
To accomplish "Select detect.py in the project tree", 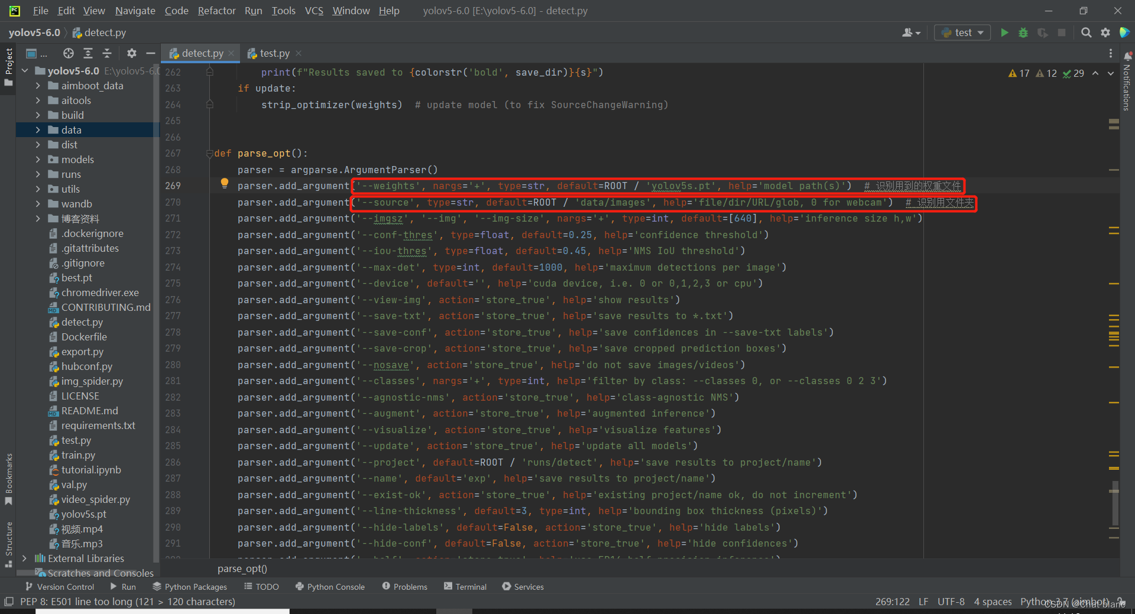I will [82, 322].
